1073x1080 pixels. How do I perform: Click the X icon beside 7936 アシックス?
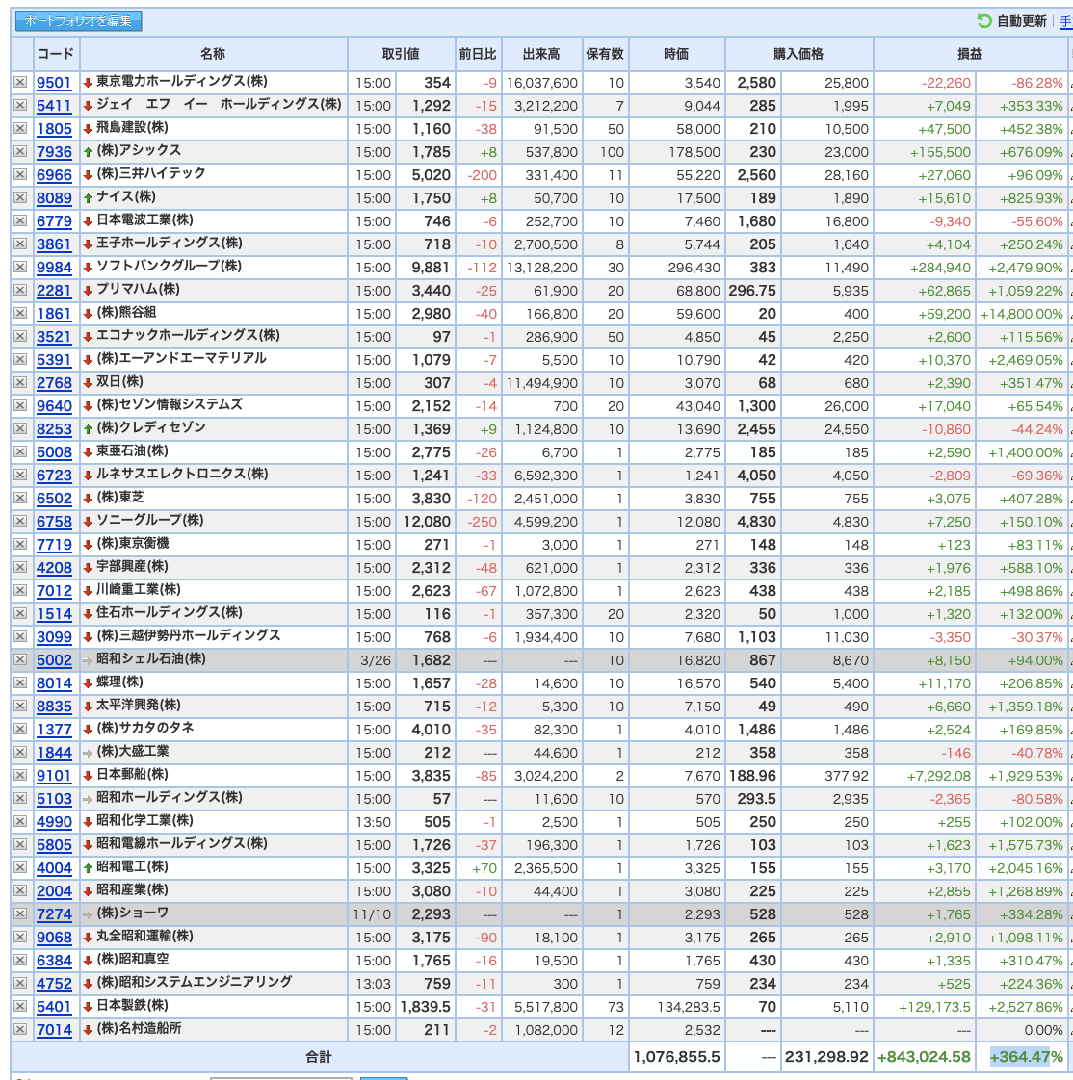(x=20, y=151)
